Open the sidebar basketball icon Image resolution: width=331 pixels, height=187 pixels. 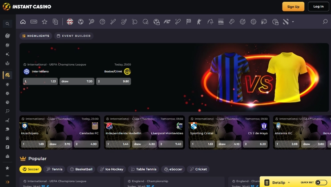coord(8,102)
